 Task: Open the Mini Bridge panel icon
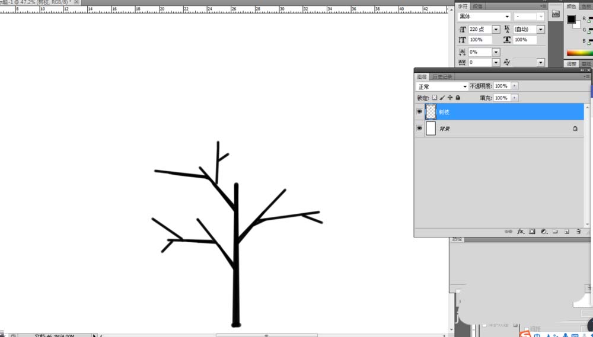(x=556, y=14)
